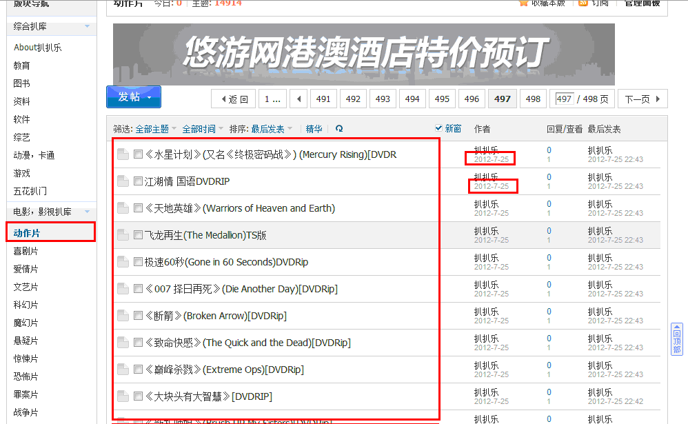The width and height of the screenshot is (688, 424).
Task: Tick checkbox for 《007 择日再死》 thread
Action: [138, 288]
